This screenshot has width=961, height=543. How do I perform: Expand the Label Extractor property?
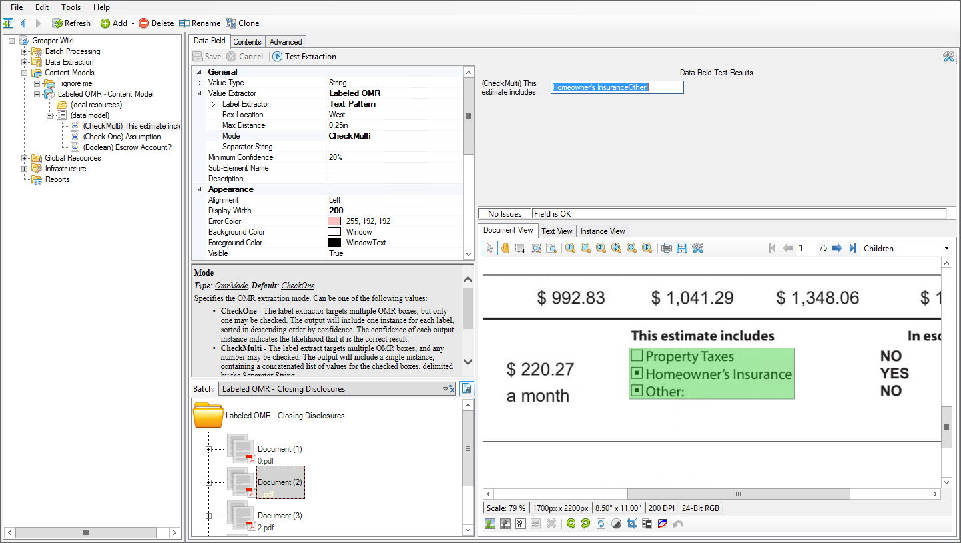[213, 104]
